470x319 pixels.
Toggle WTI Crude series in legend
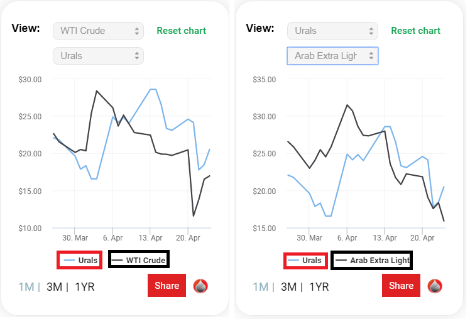tap(139, 260)
